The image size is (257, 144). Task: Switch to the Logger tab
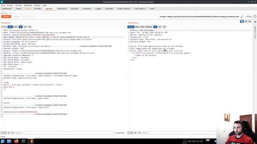coord(98,8)
